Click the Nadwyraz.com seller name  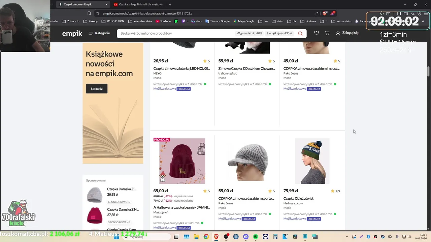[x=293, y=203]
